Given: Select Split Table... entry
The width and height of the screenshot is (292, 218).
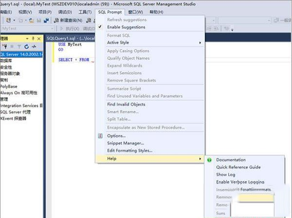Looking at the screenshot, I should tap(119, 119).
